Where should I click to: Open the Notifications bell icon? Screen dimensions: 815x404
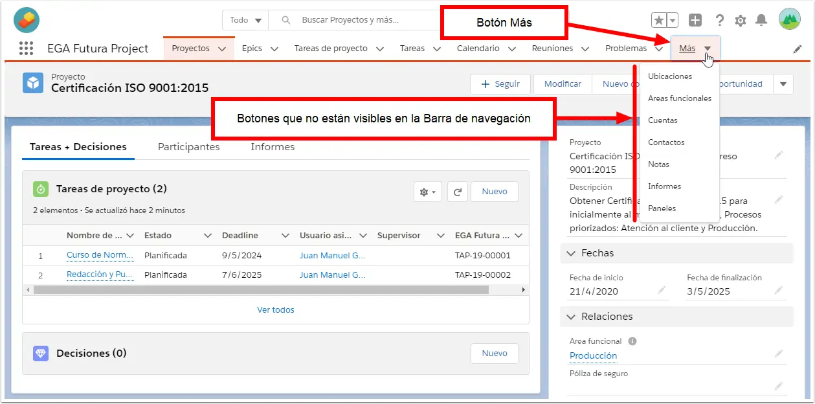point(761,20)
